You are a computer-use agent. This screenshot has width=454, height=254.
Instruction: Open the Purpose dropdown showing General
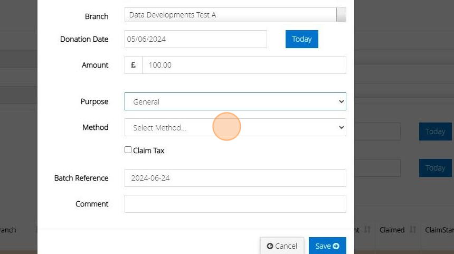(235, 101)
